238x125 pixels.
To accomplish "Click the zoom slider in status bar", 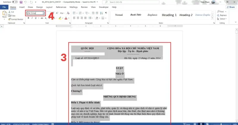I will coord(221,124).
